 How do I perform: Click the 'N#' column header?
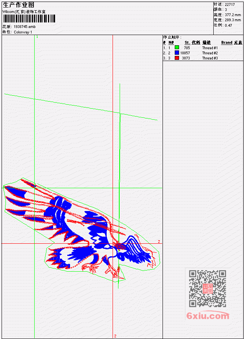point(171,43)
